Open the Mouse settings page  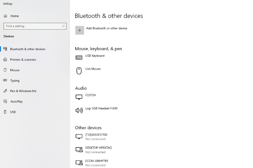point(15,70)
